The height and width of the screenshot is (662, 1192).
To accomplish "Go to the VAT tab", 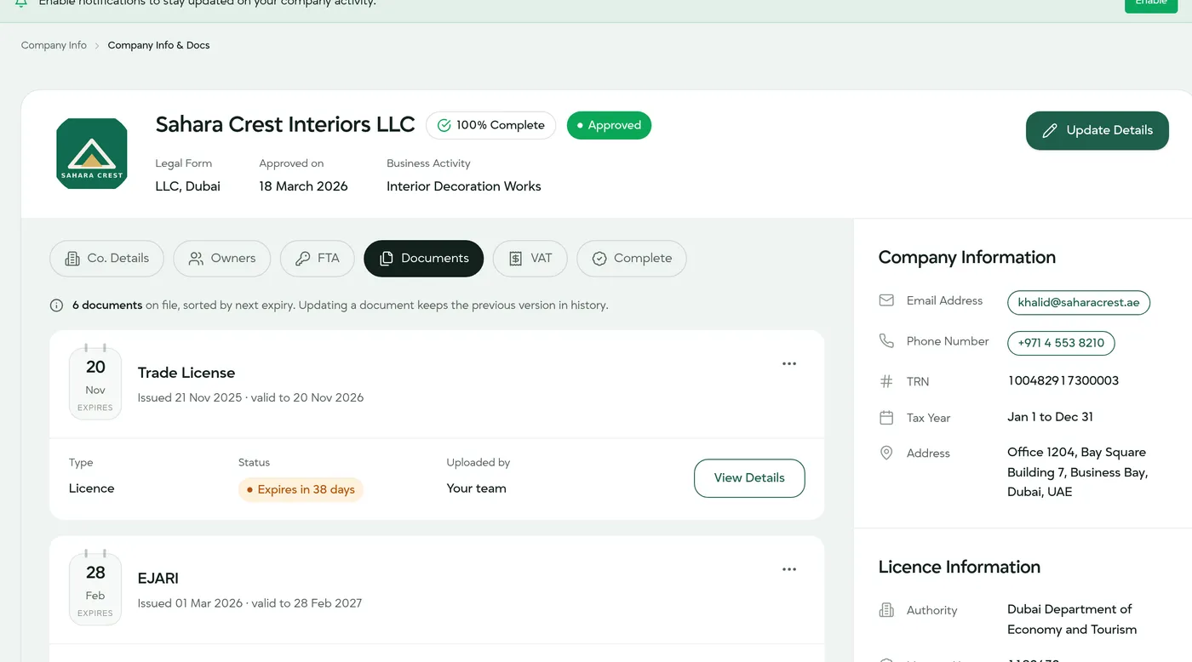I will click(x=530, y=259).
